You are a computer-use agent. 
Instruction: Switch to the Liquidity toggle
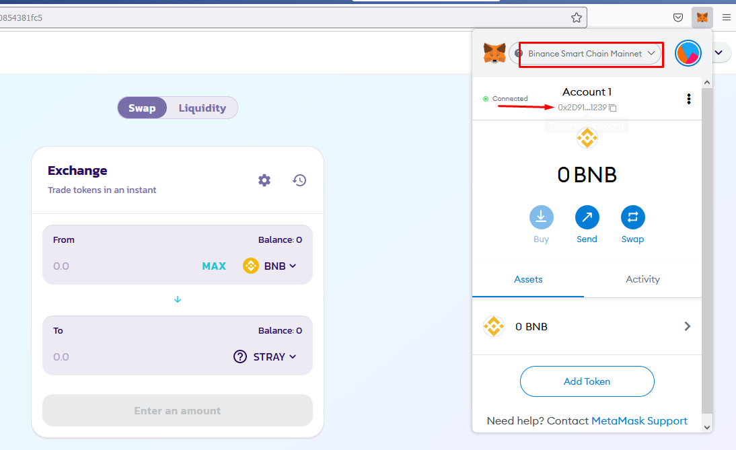[203, 108]
